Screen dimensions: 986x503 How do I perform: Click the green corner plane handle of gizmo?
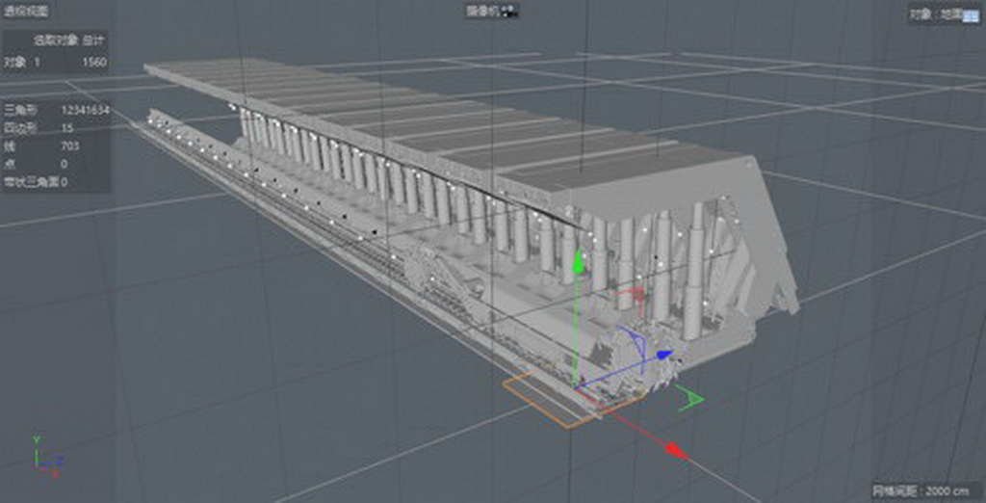pyautogui.click(x=691, y=397)
